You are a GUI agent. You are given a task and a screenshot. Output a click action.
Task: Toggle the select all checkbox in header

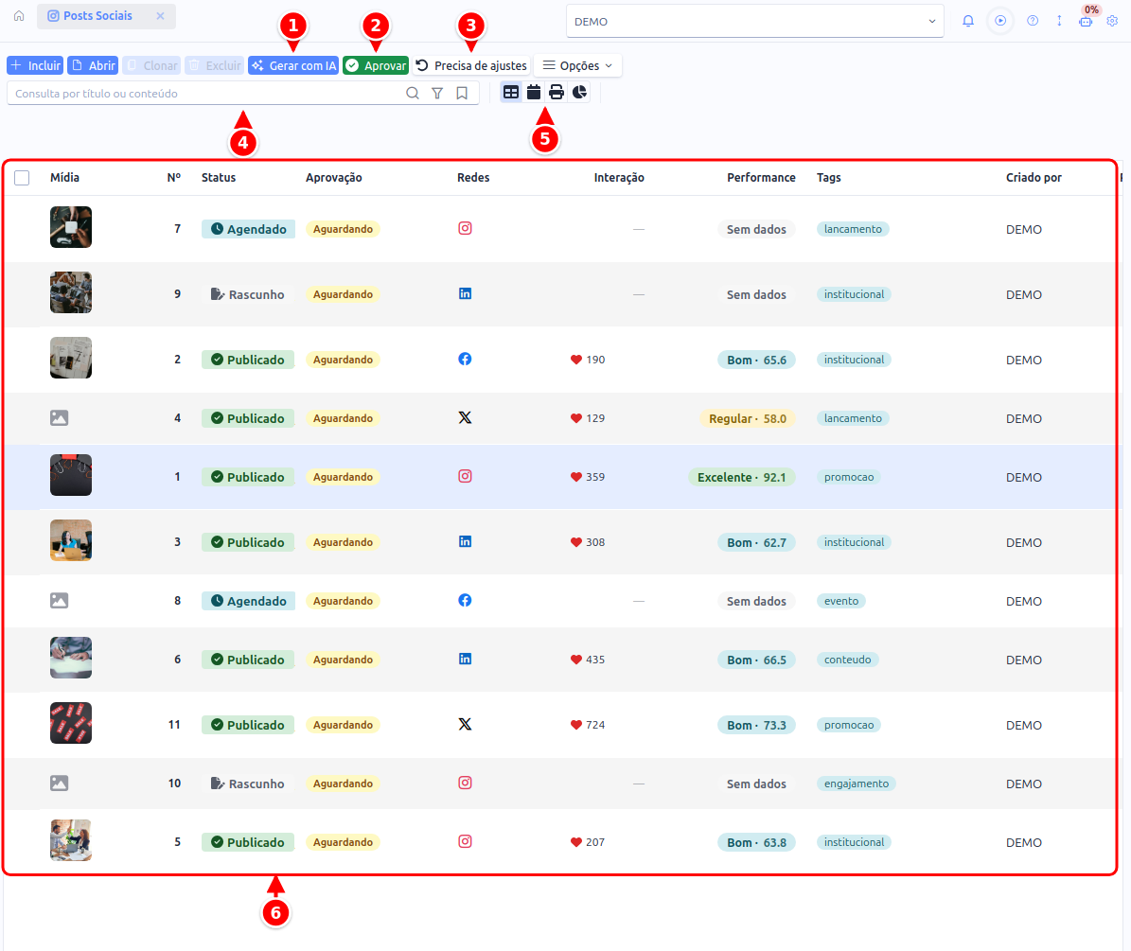22,177
